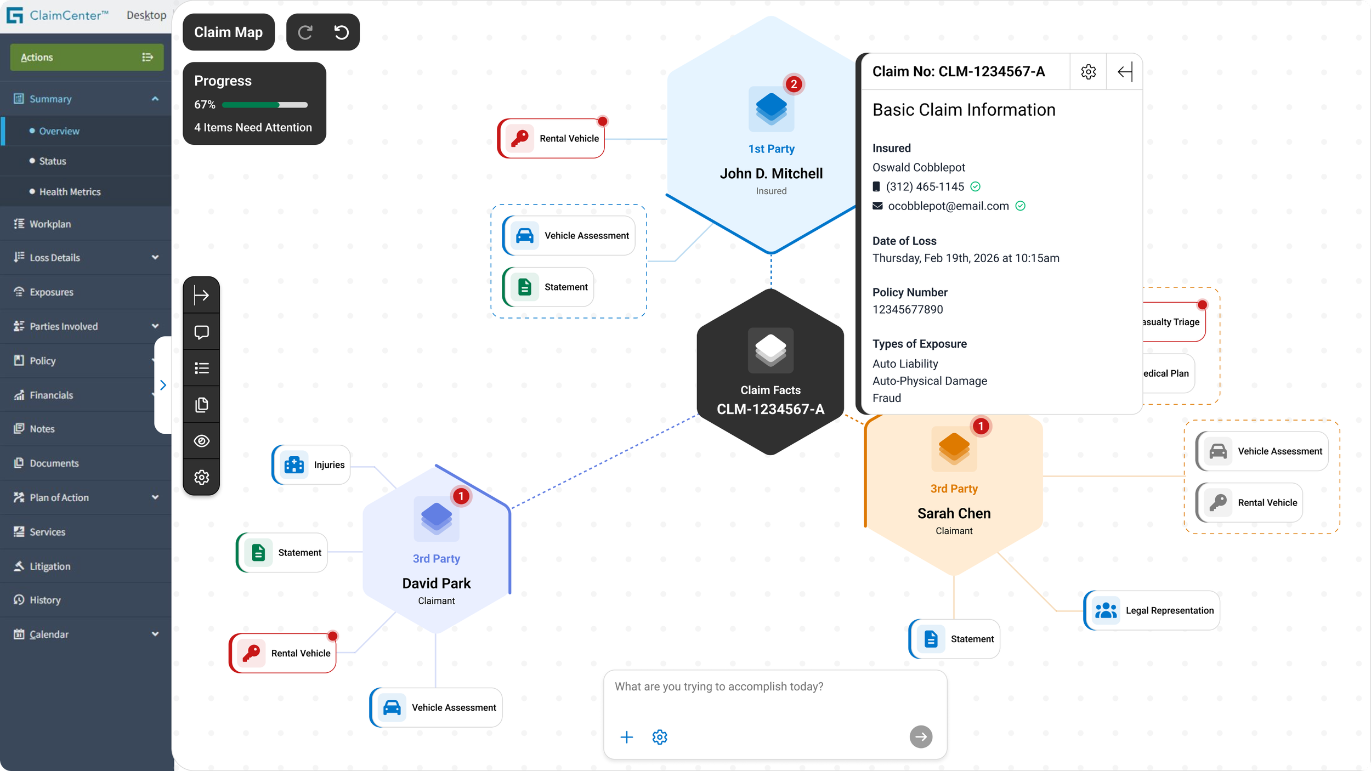Expand the sidebar with the side chevron tab
This screenshot has height=771, width=1371.
pyautogui.click(x=163, y=385)
